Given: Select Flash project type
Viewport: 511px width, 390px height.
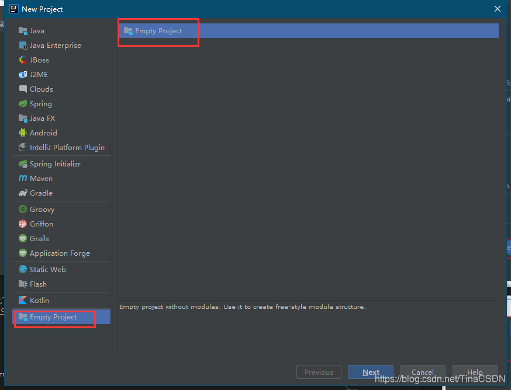Looking at the screenshot, I should click(x=61, y=284).
